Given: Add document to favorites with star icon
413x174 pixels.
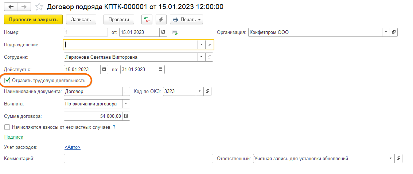Looking at the screenshot, I should tap(39, 7).
